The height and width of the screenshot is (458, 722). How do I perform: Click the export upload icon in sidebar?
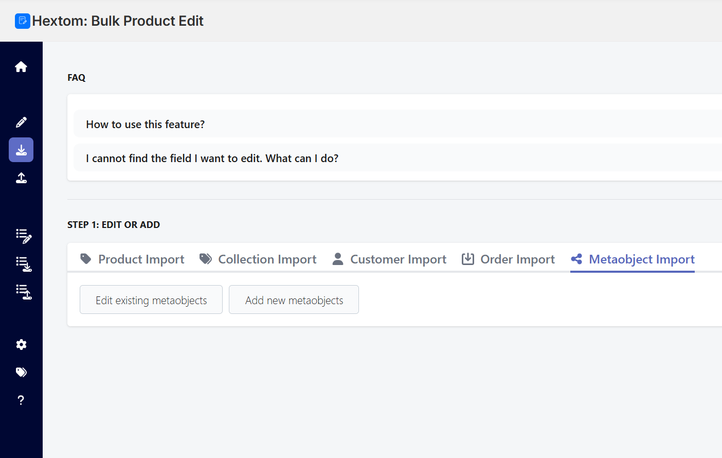[21, 178]
